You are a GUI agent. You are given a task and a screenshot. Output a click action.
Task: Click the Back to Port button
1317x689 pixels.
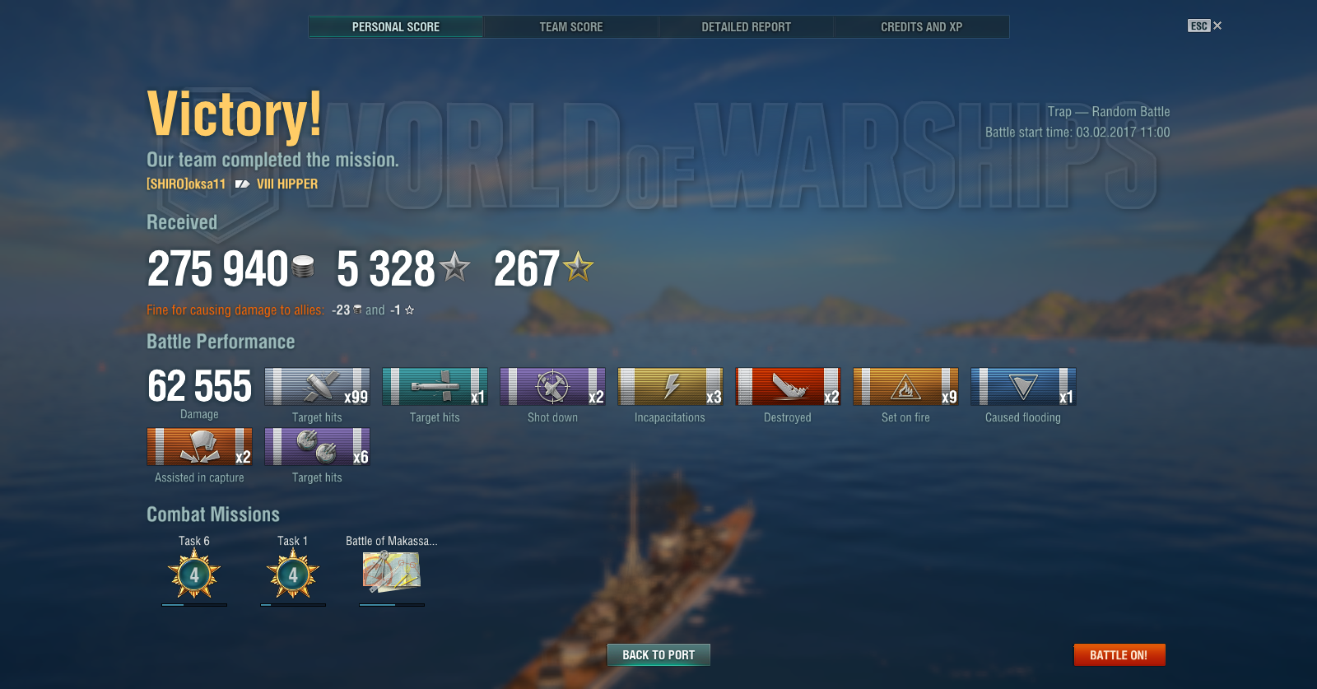(x=658, y=655)
